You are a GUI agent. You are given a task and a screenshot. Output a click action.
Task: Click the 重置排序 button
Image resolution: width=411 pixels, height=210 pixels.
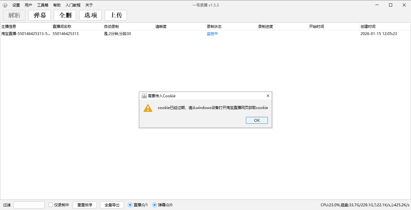tap(84, 205)
